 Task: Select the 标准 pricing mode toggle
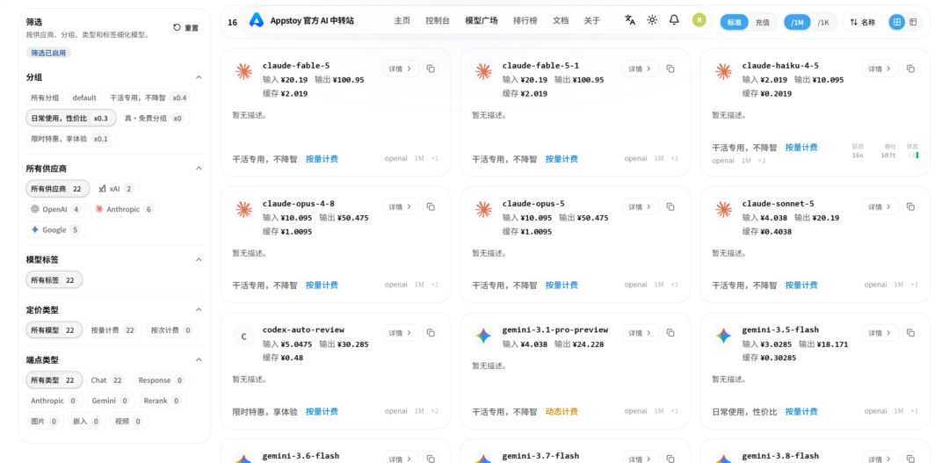pos(734,22)
